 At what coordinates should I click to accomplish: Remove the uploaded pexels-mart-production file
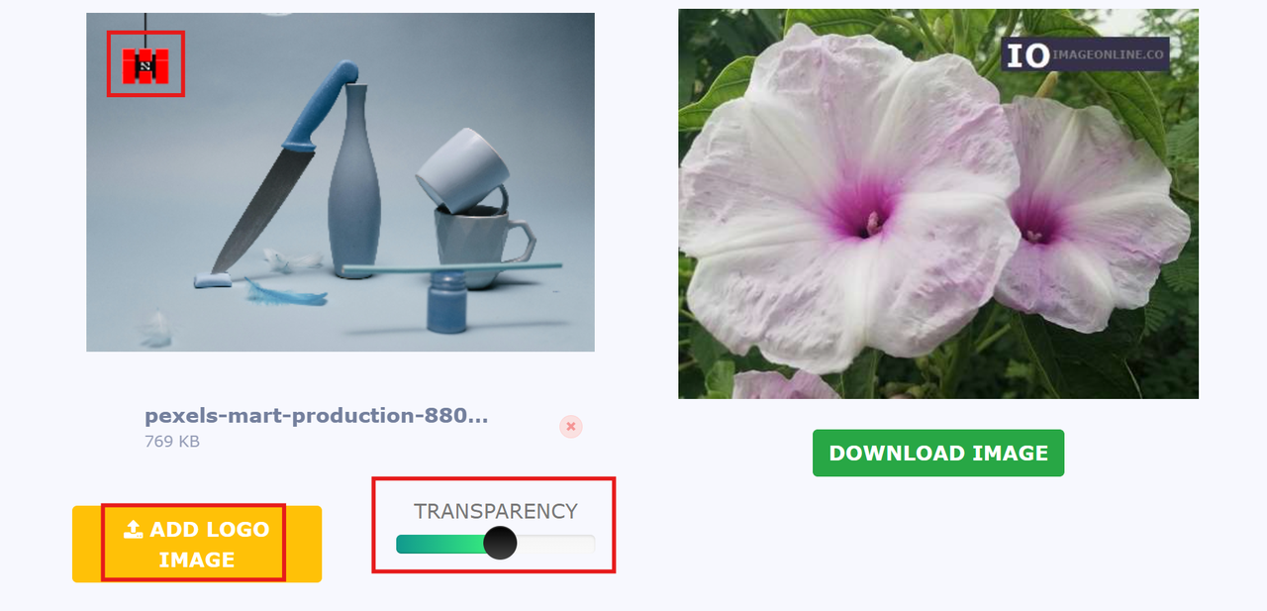[571, 426]
